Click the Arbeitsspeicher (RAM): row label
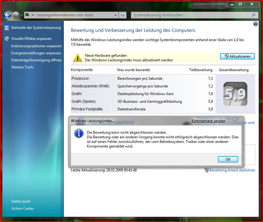 [91, 86]
